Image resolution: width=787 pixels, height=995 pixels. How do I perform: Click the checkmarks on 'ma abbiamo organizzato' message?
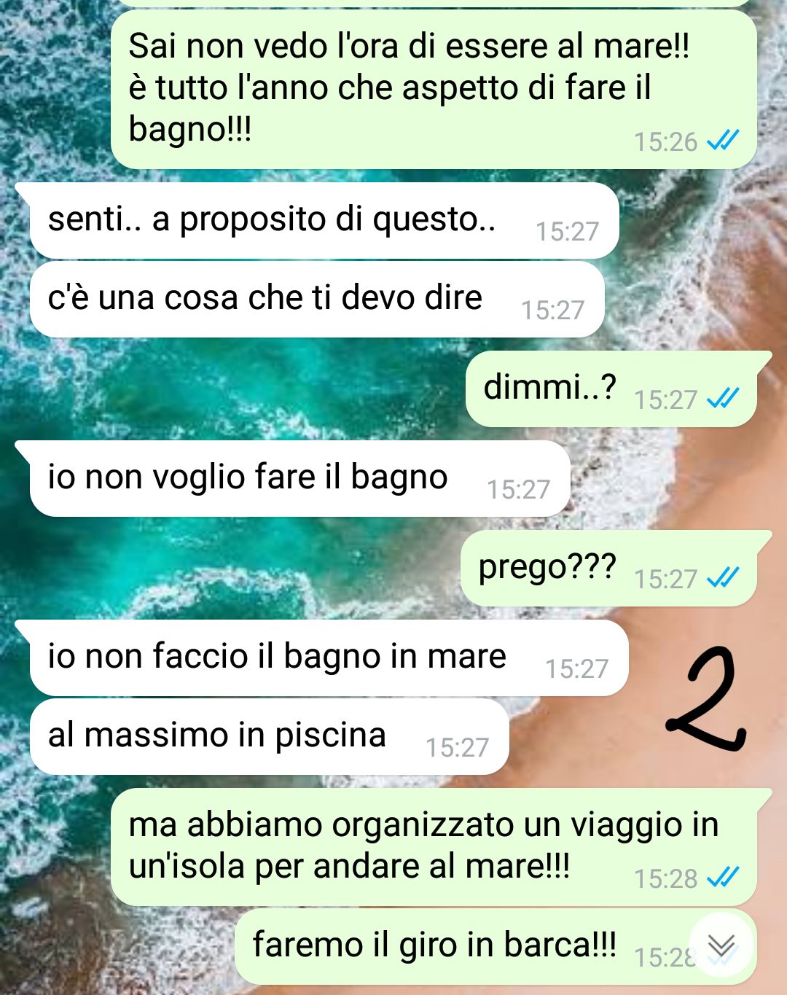coord(723,877)
